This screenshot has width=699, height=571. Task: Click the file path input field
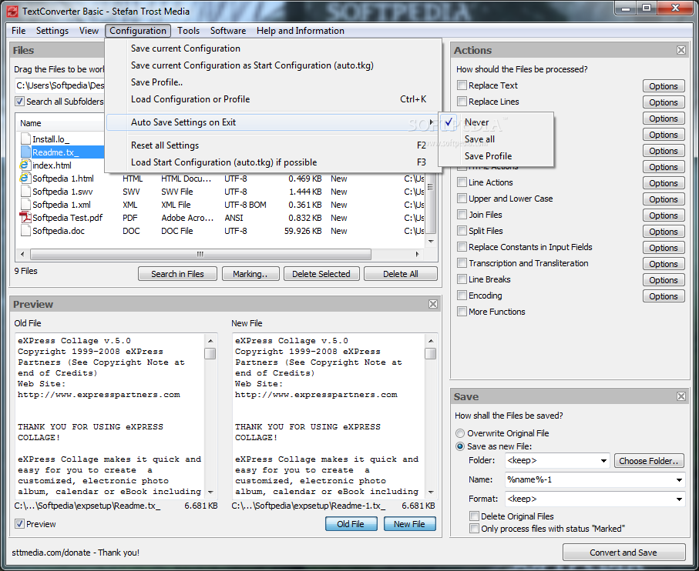(x=60, y=85)
